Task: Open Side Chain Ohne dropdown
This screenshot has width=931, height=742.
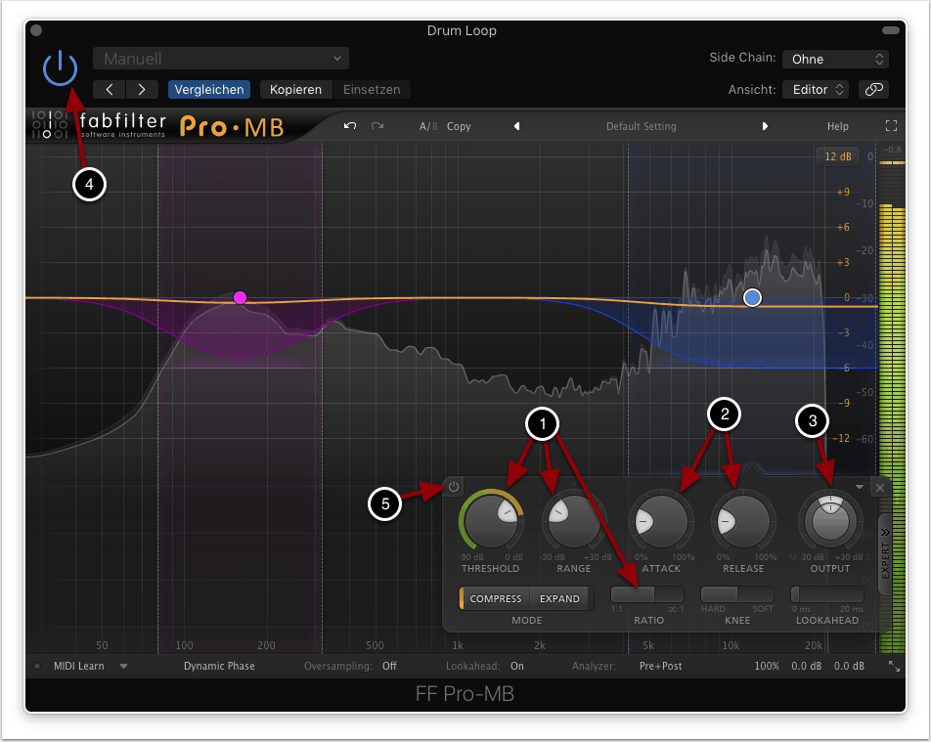Action: coord(833,59)
